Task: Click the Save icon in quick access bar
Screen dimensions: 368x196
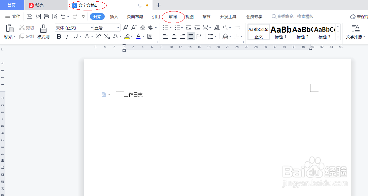Action: pos(29,16)
